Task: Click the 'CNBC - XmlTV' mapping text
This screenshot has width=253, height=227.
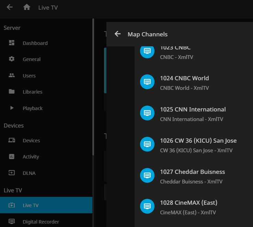Action: [x=176, y=57]
